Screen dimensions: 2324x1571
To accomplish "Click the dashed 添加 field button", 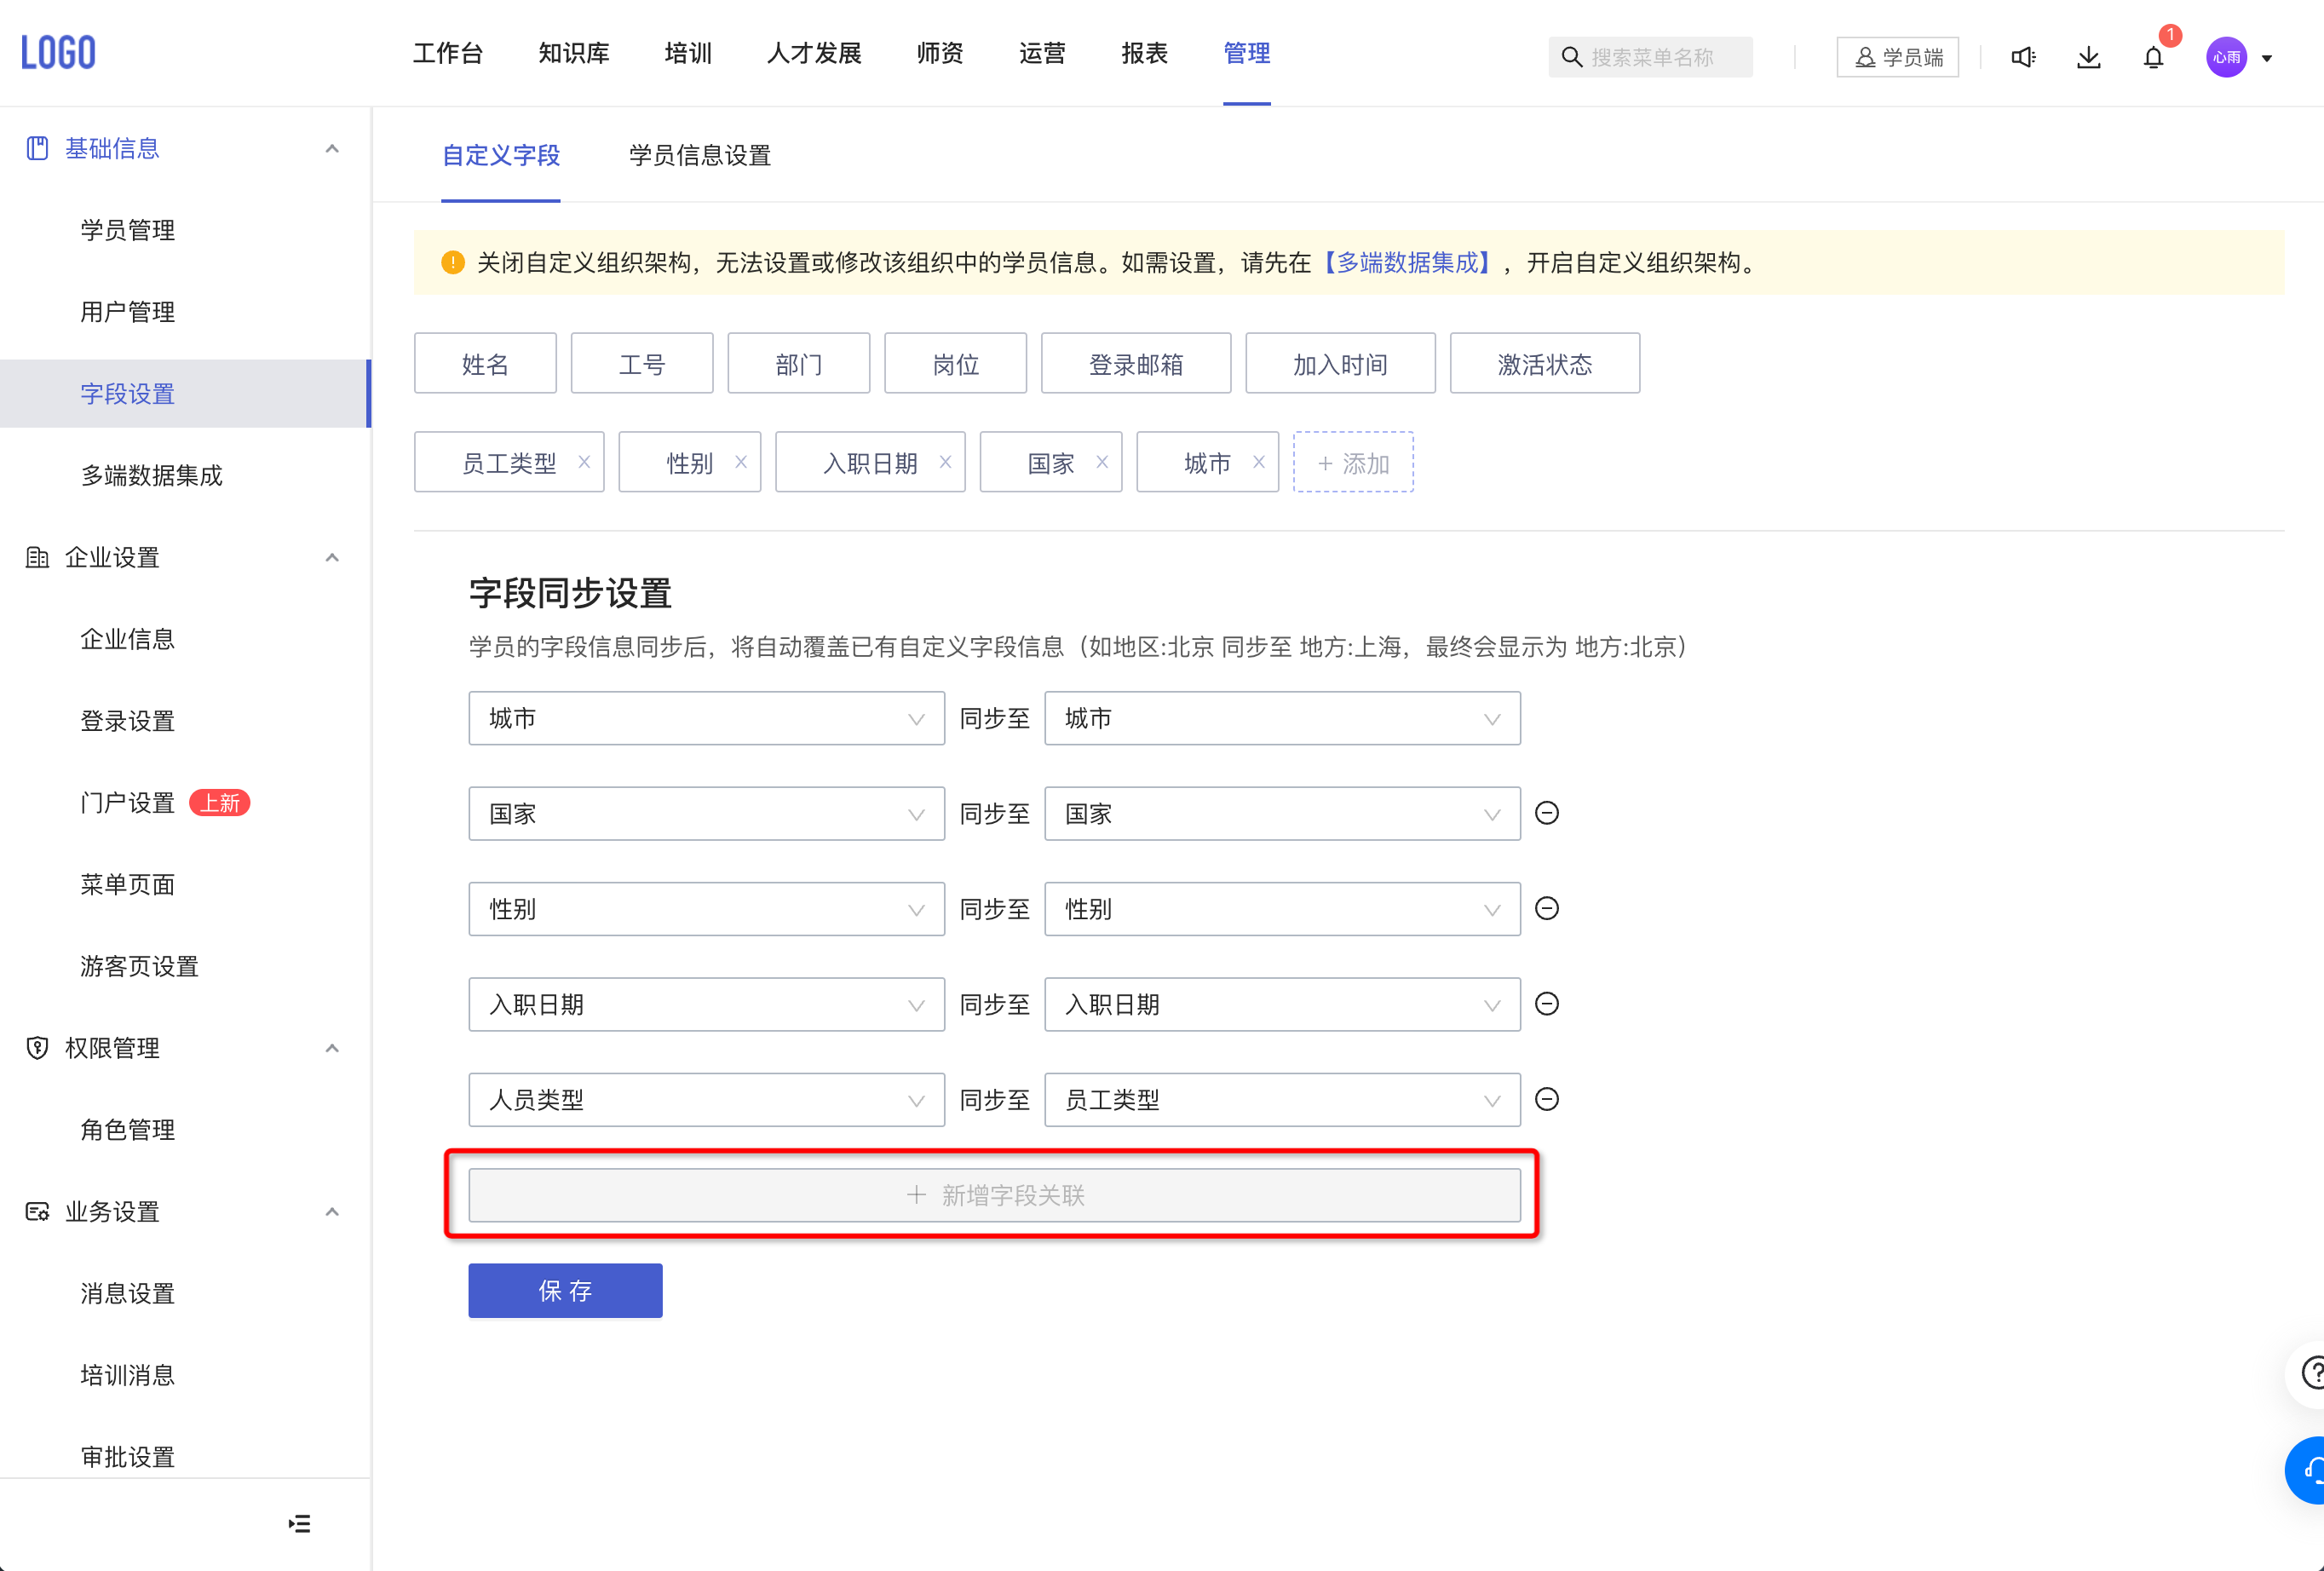I will point(1353,462).
